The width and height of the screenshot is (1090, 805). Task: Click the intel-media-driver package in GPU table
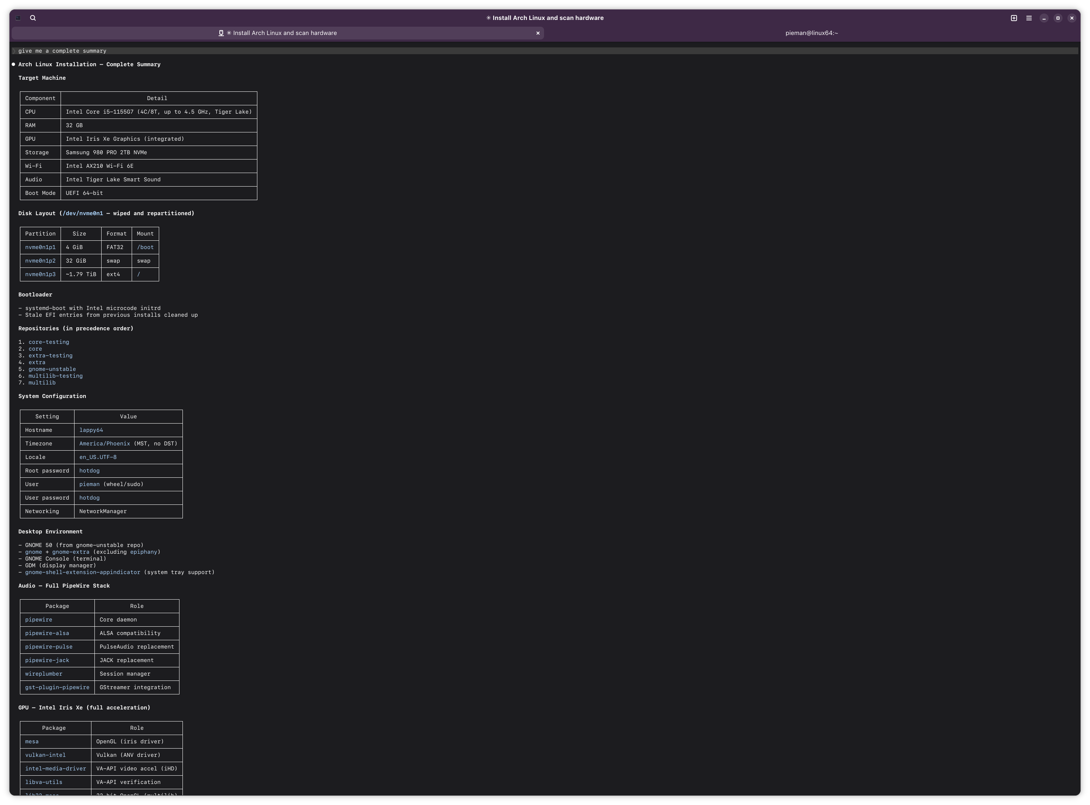[x=56, y=769]
